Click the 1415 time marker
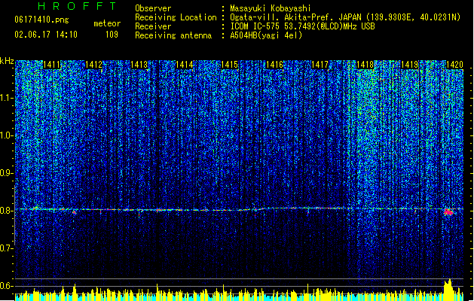The width and height of the screenshot is (474, 301). pos(229,65)
